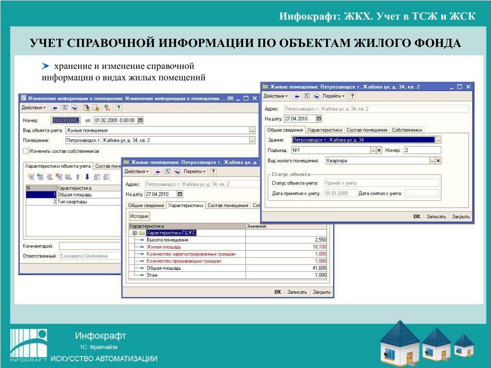Click the delete-row icon with red cross

[59, 177]
